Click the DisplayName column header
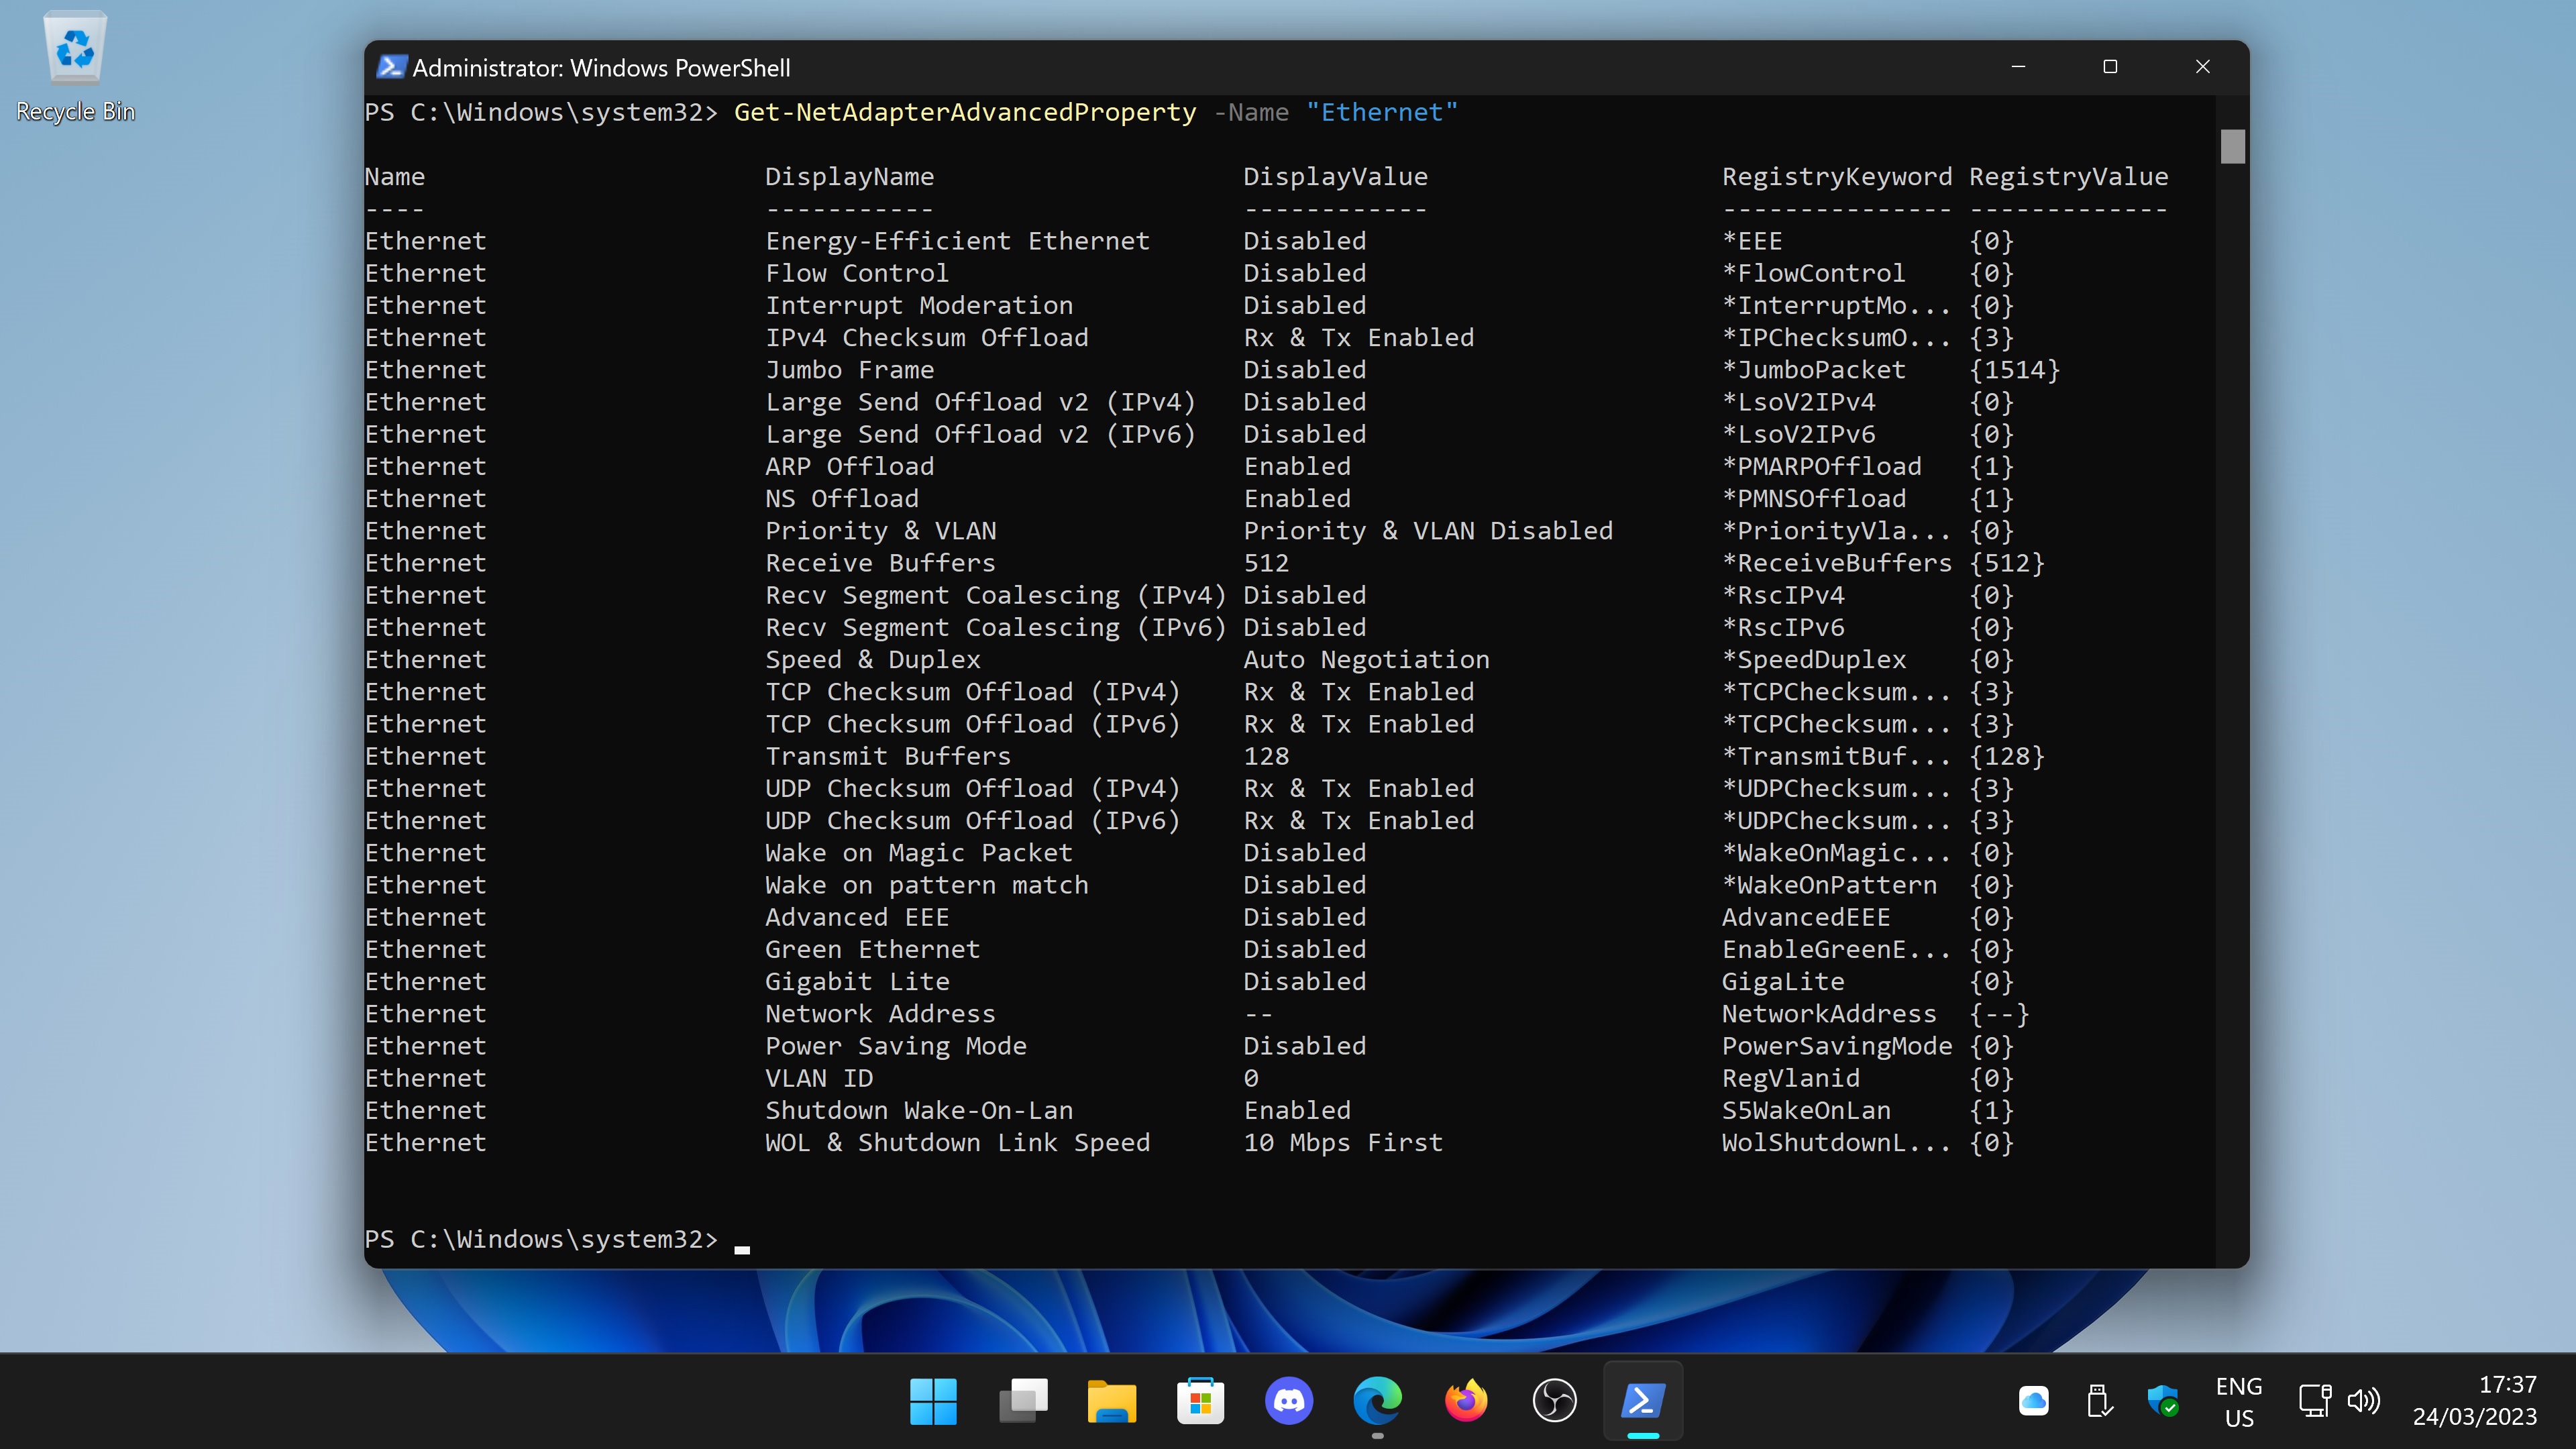 coord(849,177)
